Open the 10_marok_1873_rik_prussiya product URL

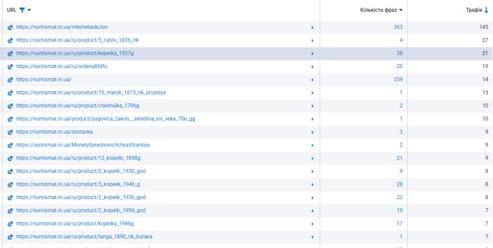coord(91,93)
